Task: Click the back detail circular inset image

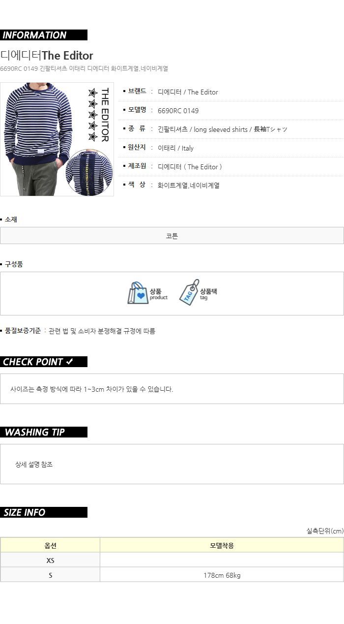Action: click(89, 172)
